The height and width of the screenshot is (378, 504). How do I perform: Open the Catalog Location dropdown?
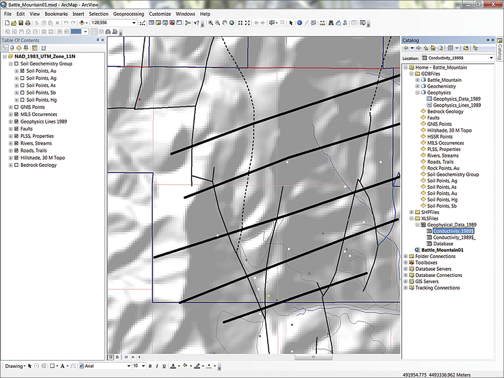click(491, 58)
